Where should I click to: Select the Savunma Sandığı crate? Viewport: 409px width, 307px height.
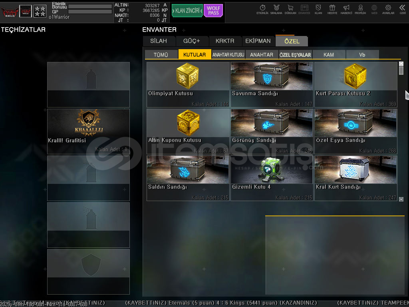click(272, 85)
